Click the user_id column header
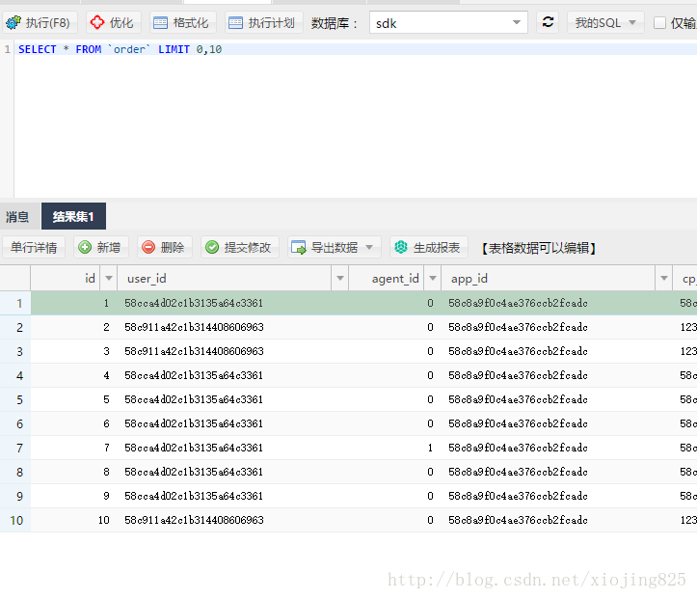Viewport: 697px width, 599px height. (225, 279)
